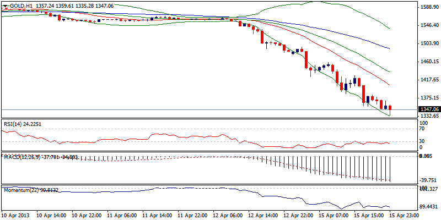Viewport: 441px width, 220px height.
Task: Click the -39.751 MACD scale value
Action: (x=429, y=180)
